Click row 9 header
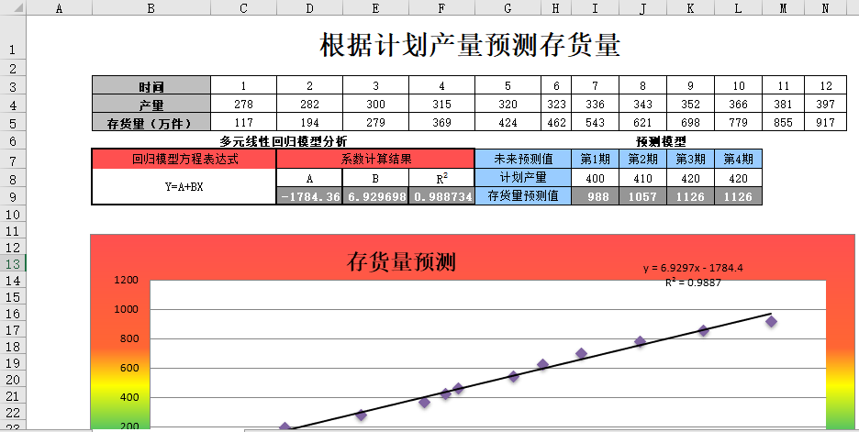Screen dimensions: 859x432 pyautogui.click(x=13, y=195)
